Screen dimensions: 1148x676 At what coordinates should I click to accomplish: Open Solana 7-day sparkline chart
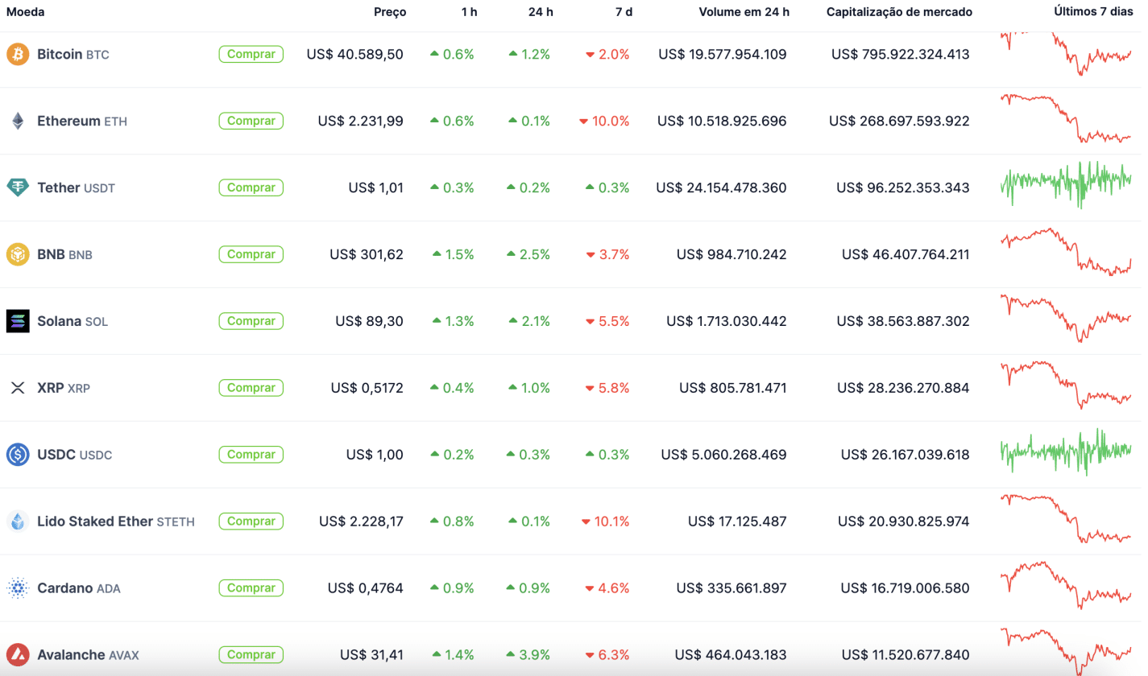(1066, 319)
